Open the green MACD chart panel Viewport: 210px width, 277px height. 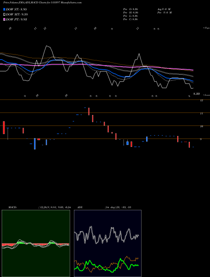[36, 243]
